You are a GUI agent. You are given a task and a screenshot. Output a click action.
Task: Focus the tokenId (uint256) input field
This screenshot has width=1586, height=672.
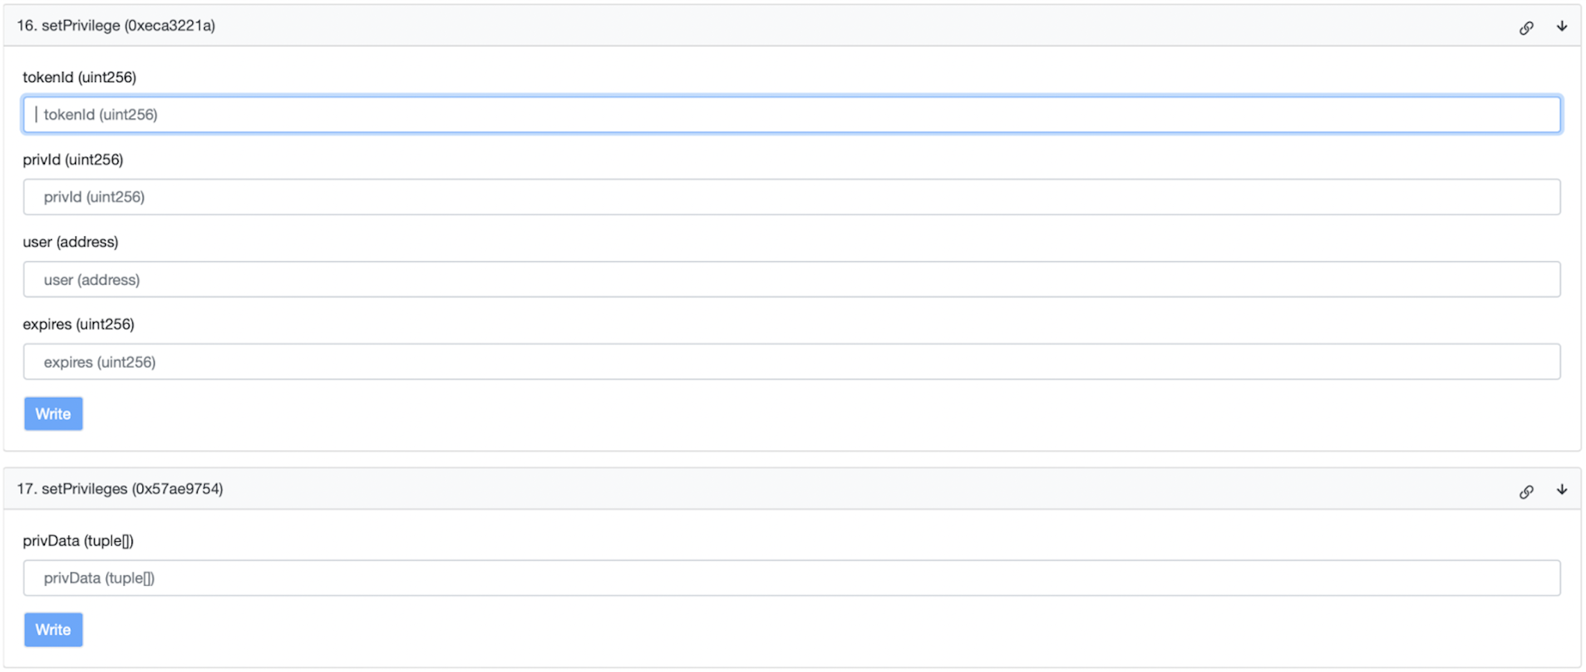[792, 115]
